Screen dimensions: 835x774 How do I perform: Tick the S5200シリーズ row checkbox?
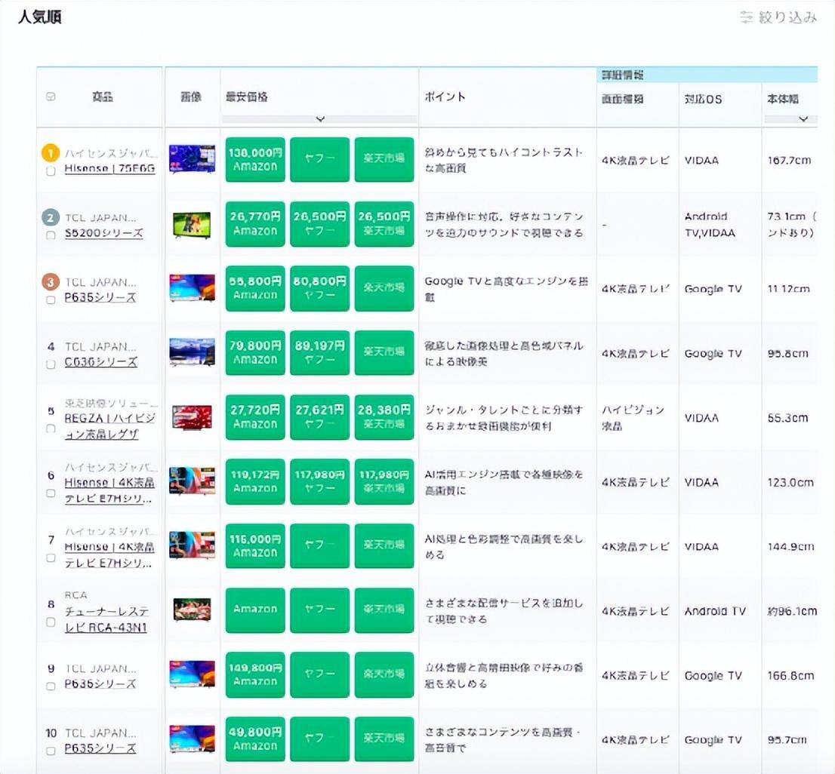coord(51,235)
